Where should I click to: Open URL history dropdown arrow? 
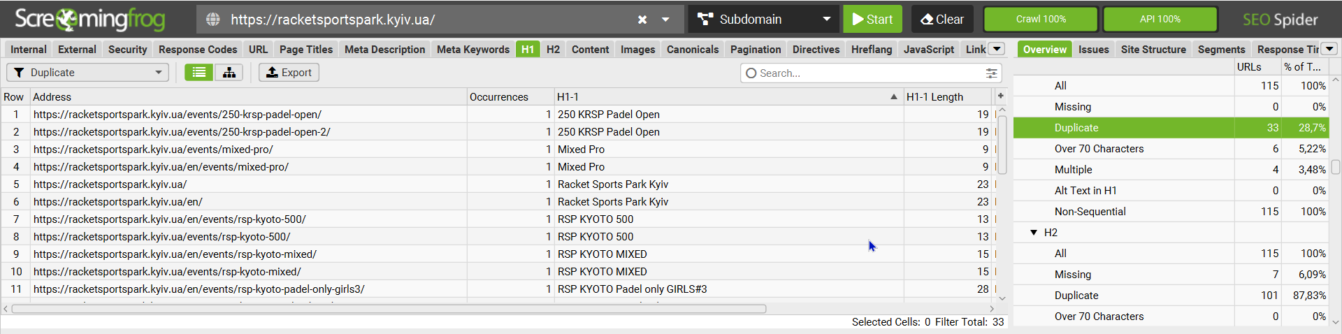(x=665, y=20)
